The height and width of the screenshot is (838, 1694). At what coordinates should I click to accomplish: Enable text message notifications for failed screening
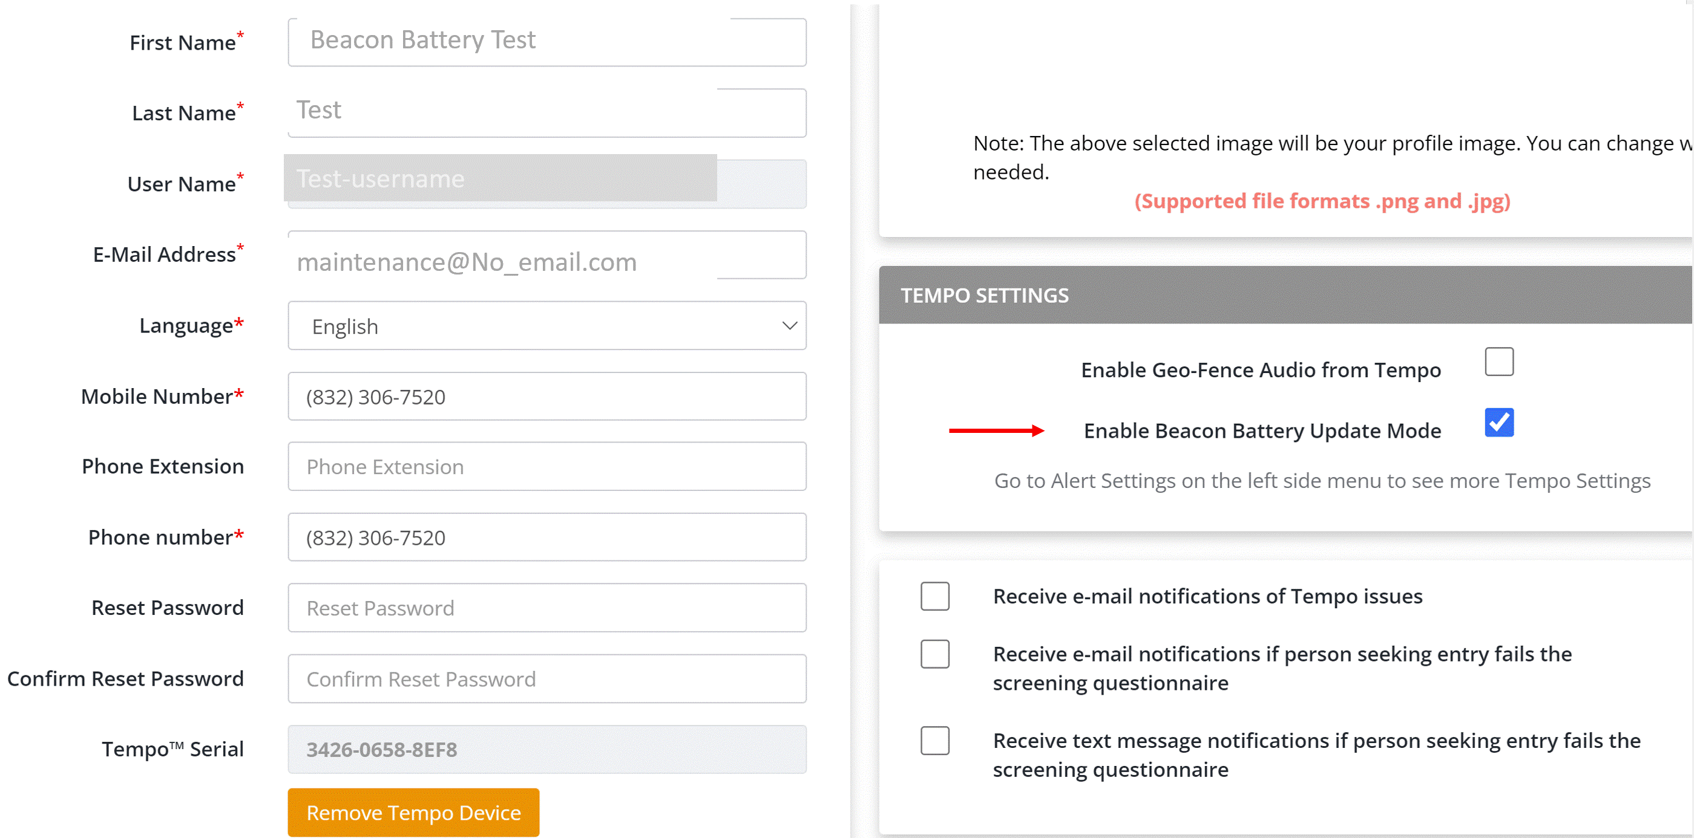(935, 741)
